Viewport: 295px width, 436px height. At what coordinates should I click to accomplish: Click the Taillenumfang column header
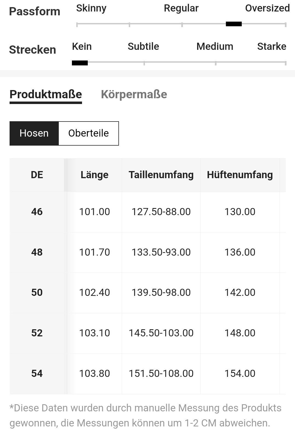tap(161, 175)
